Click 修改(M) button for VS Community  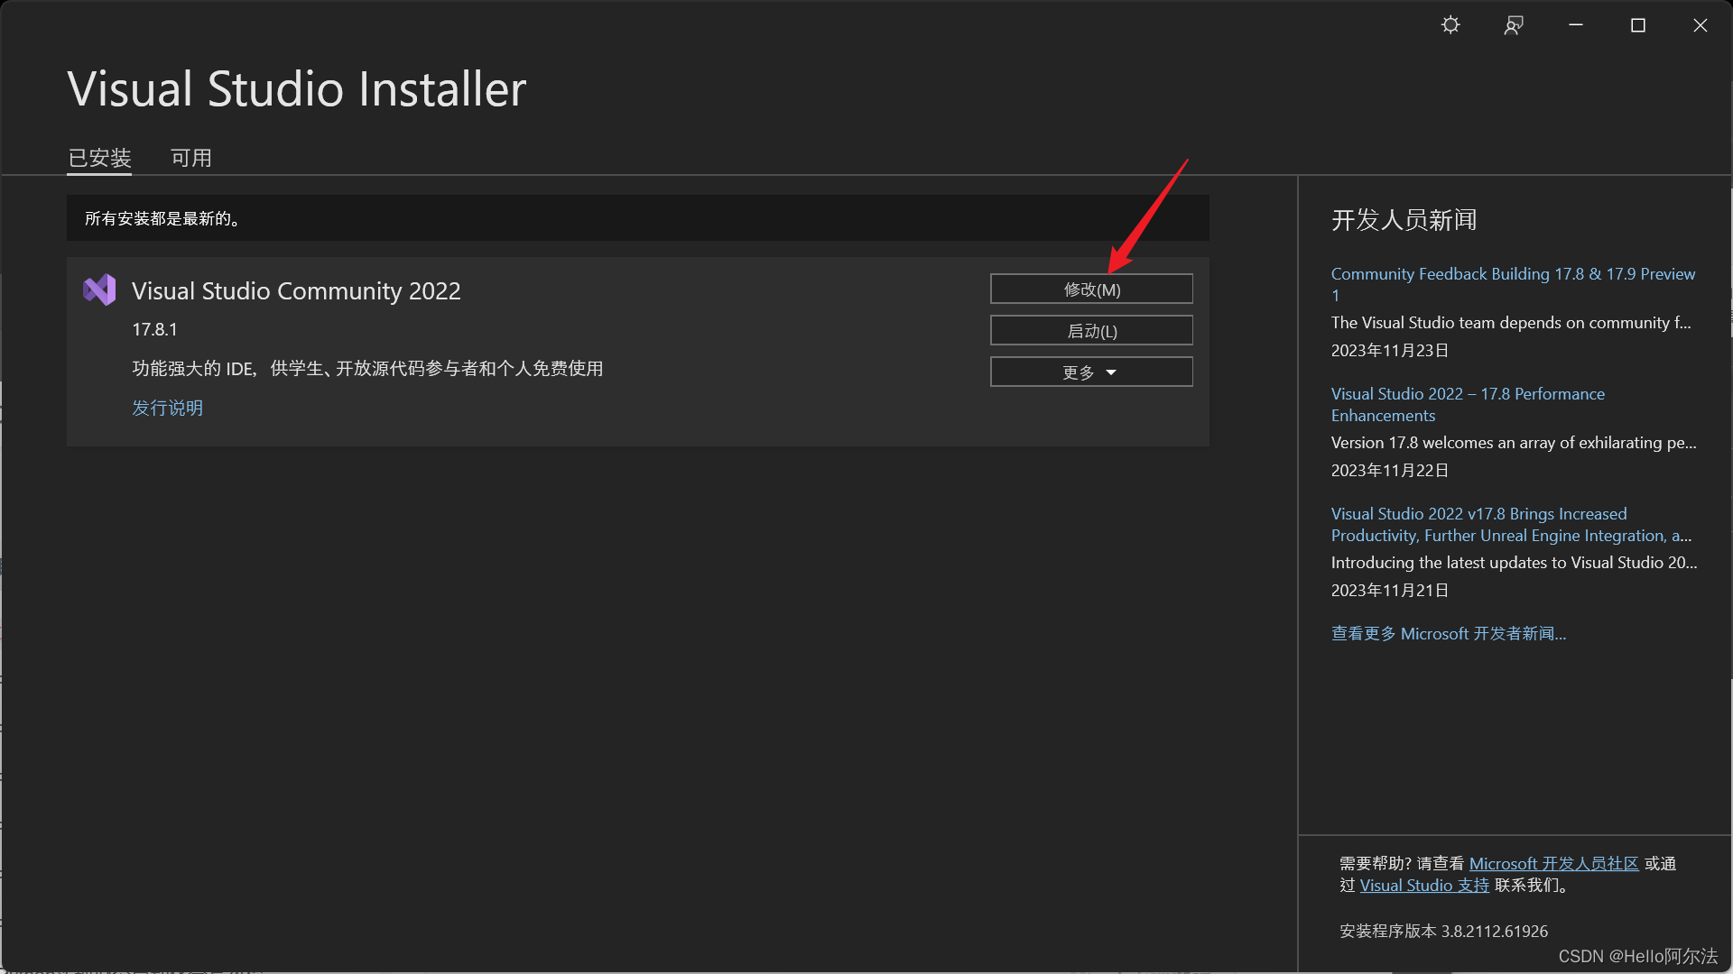pos(1091,289)
